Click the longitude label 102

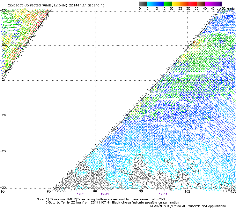188,191
